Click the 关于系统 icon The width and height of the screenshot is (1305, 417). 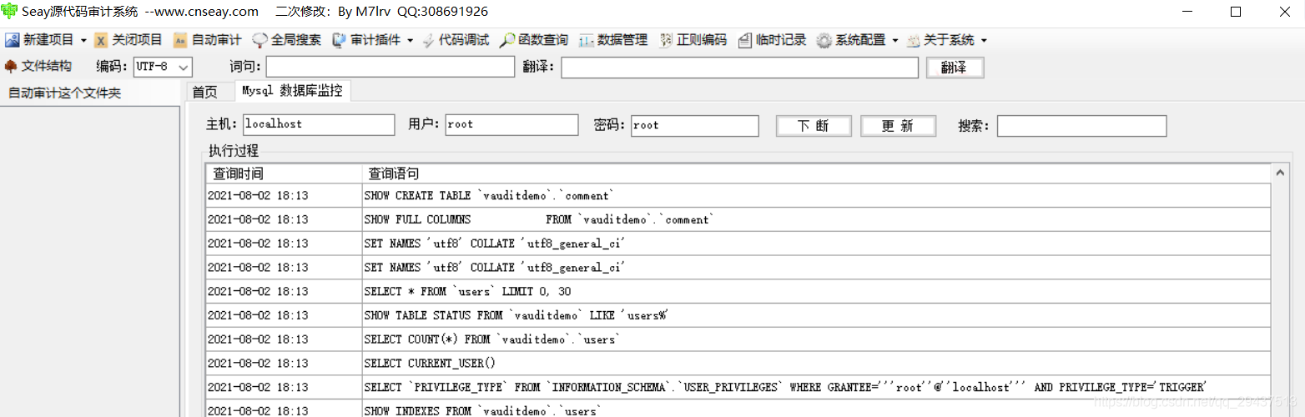point(913,40)
